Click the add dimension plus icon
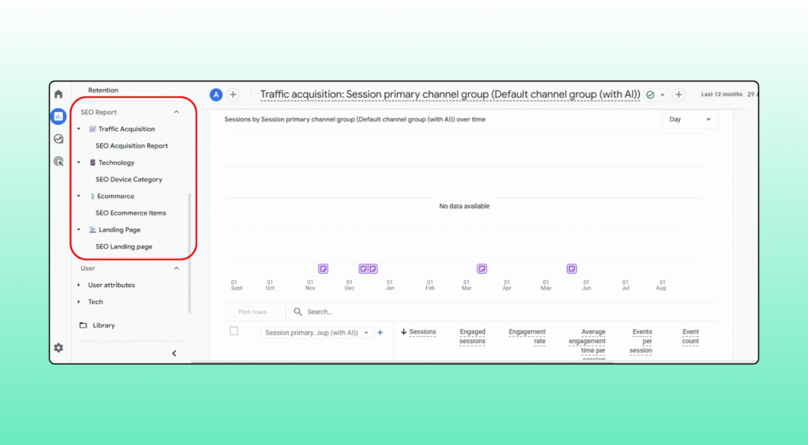808x445 pixels. [380, 333]
